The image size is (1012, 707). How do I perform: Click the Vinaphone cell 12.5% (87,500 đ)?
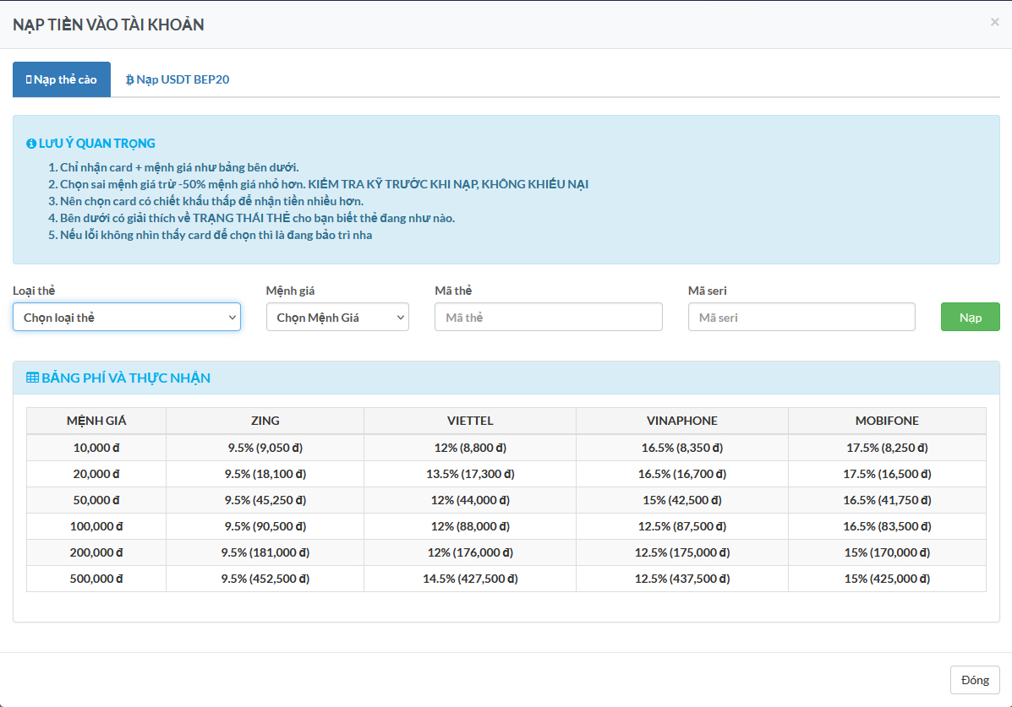pos(682,526)
